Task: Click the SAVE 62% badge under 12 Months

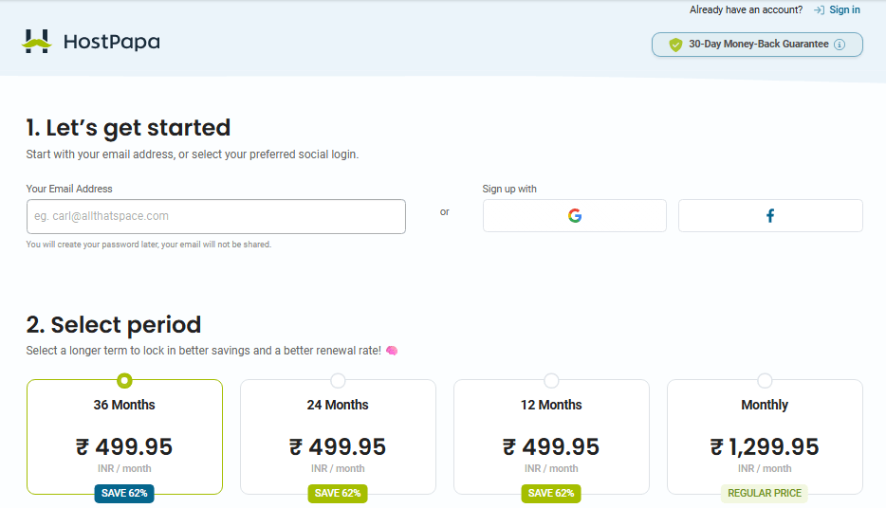Action: tap(551, 493)
